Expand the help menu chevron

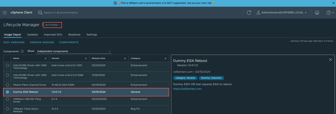coord(333,13)
